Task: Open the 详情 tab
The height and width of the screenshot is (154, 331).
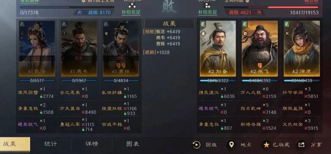Action: pyautogui.click(x=92, y=144)
